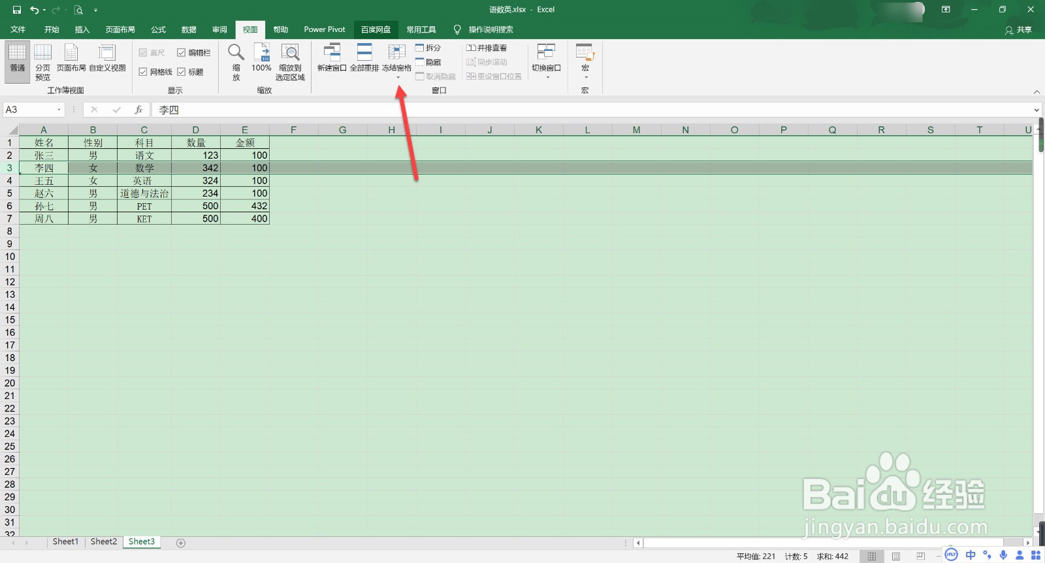Undo the last action
This screenshot has height=563, width=1045.
[34, 10]
